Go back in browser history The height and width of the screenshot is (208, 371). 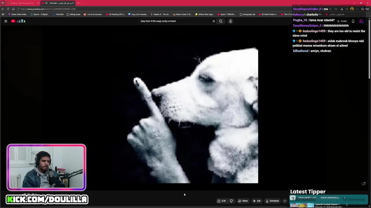(3, 9)
